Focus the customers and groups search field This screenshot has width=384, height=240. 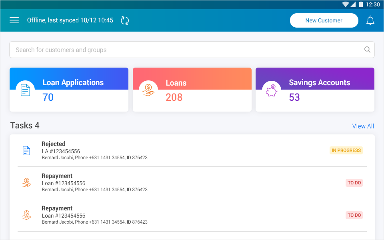pos(192,50)
